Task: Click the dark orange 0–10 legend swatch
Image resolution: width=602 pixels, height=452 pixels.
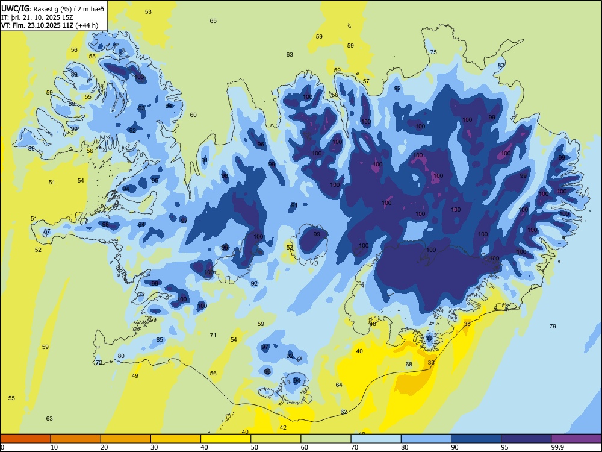Action: [25, 439]
